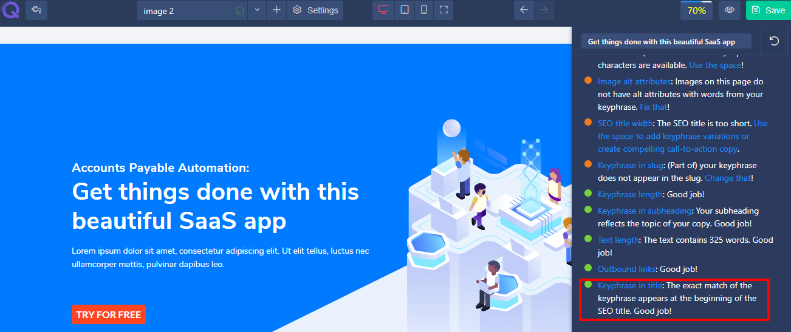Click the SEO title input field
791x332 pixels.
(x=666, y=42)
